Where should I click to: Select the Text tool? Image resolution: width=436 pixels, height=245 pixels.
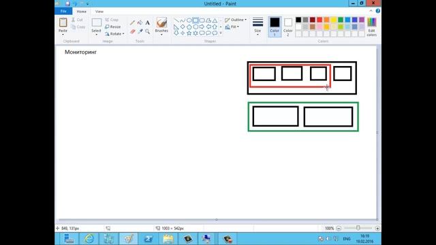click(x=147, y=22)
